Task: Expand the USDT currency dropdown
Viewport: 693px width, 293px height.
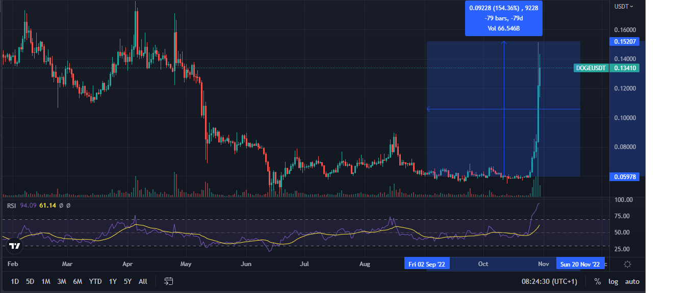Action: (624, 7)
